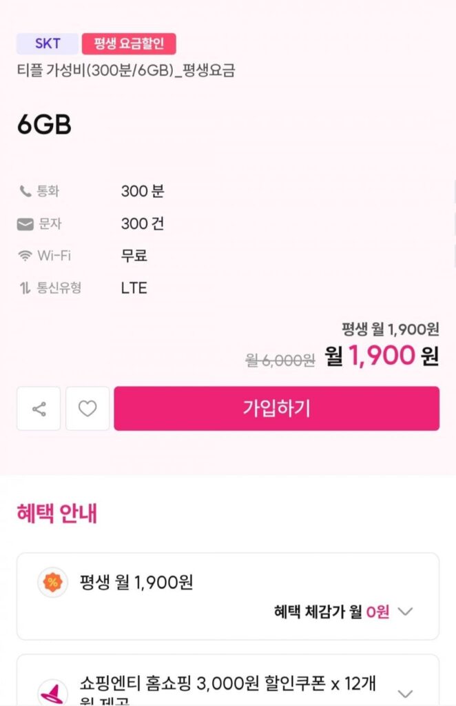The width and height of the screenshot is (456, 706).
Task: Toggle the heart favorite button
Action: (87, 408)
